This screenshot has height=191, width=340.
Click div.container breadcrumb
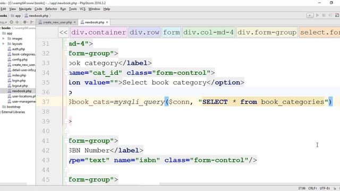pyautogui.click(x=98, y=32)
